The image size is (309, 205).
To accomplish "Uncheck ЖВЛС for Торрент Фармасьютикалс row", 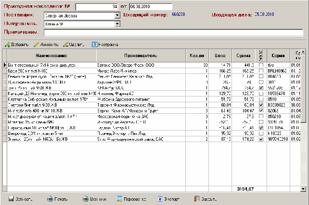I will [261, 105].
